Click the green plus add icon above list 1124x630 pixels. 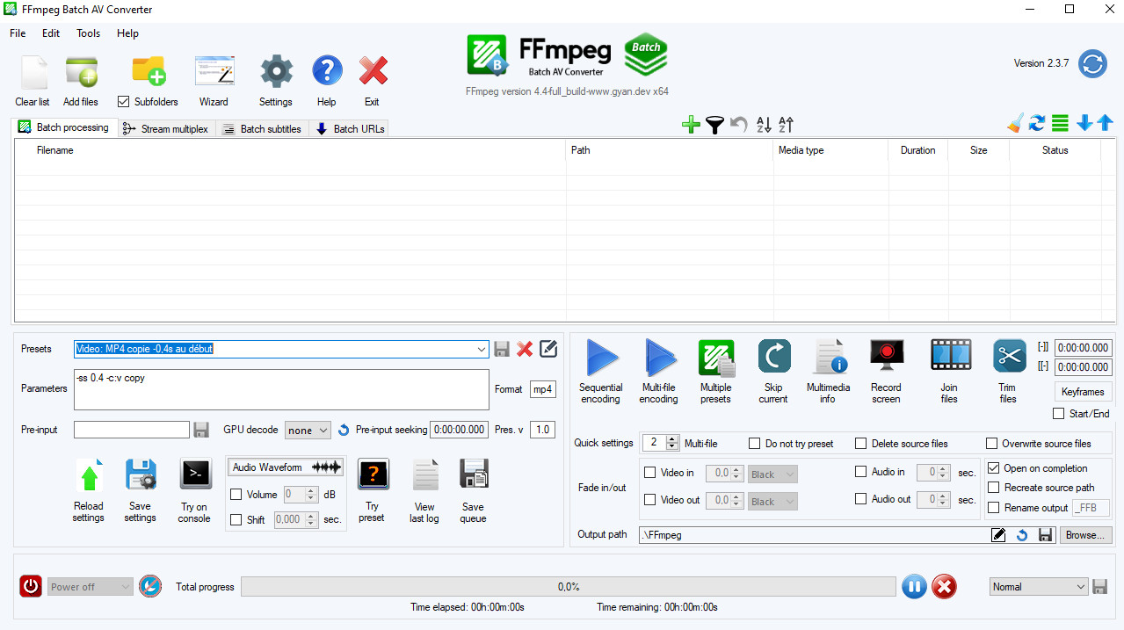[691, 125]
